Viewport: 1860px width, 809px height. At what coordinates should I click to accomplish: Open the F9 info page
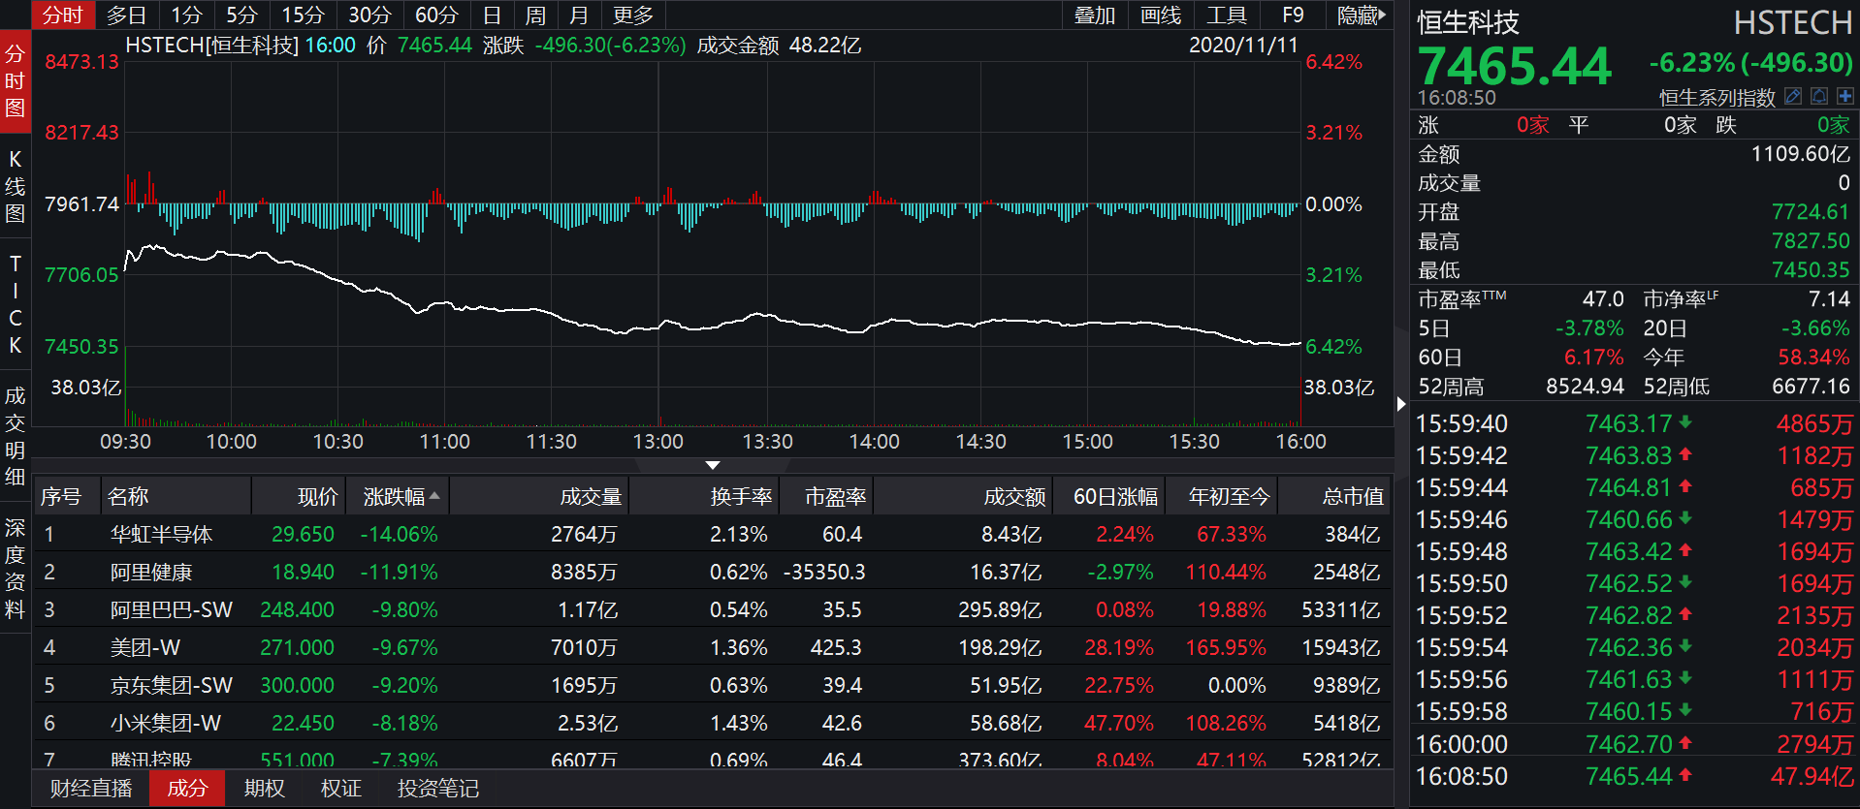(1293, 16)
